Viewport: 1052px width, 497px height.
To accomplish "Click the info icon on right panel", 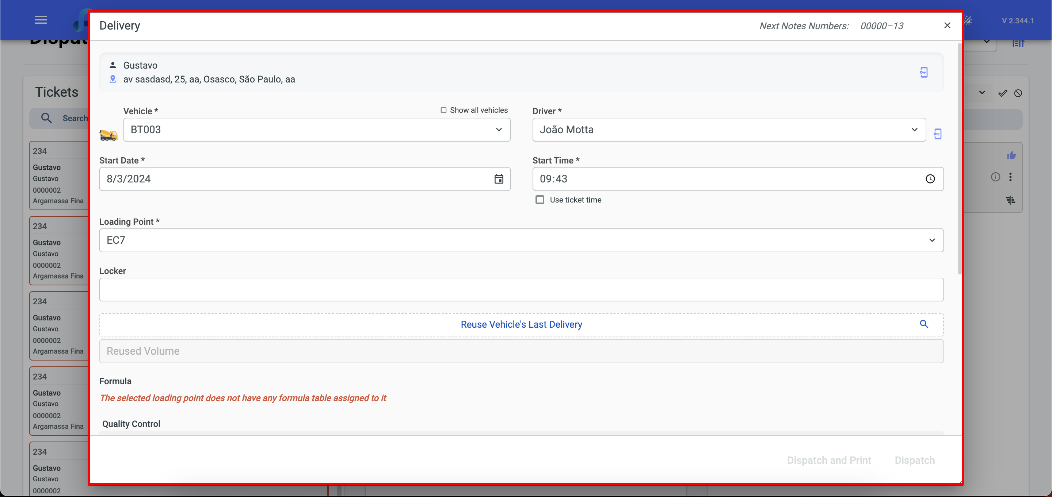I will 995,177.
